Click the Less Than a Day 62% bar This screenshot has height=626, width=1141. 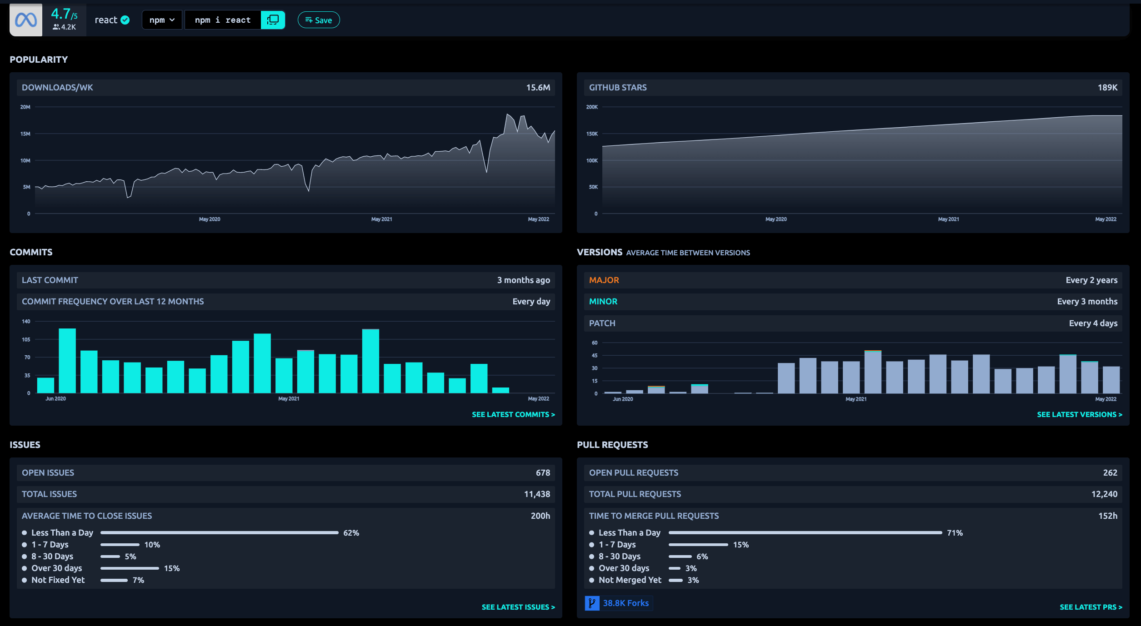coord(219,532)
